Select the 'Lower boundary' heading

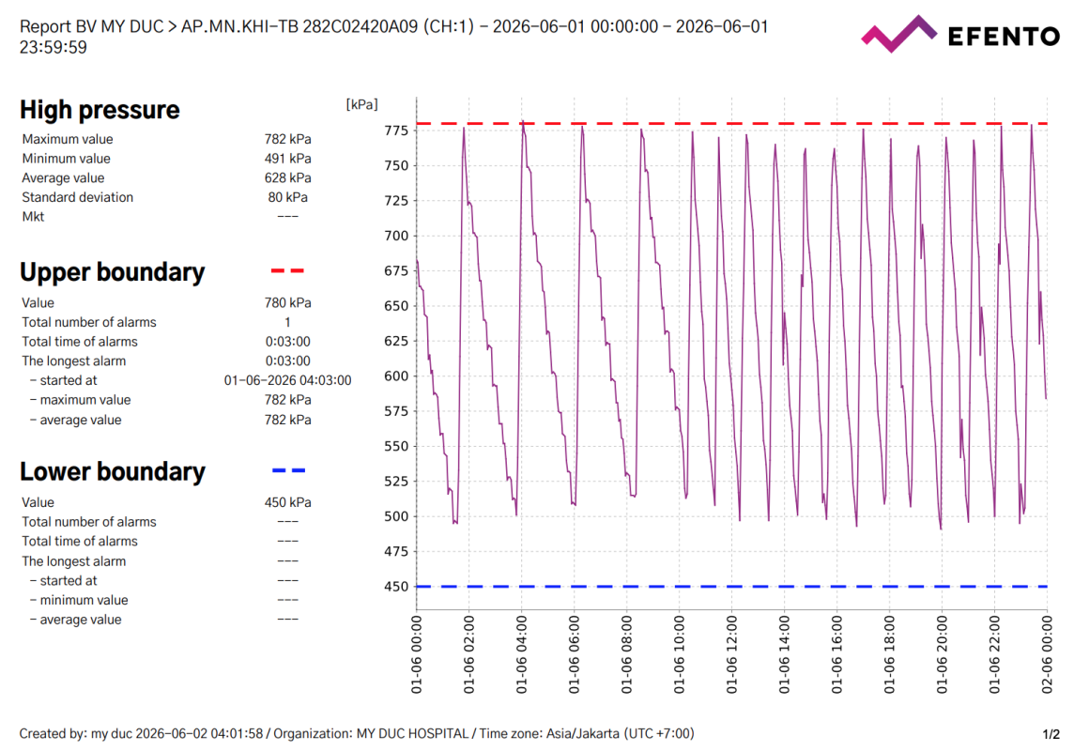113,471
